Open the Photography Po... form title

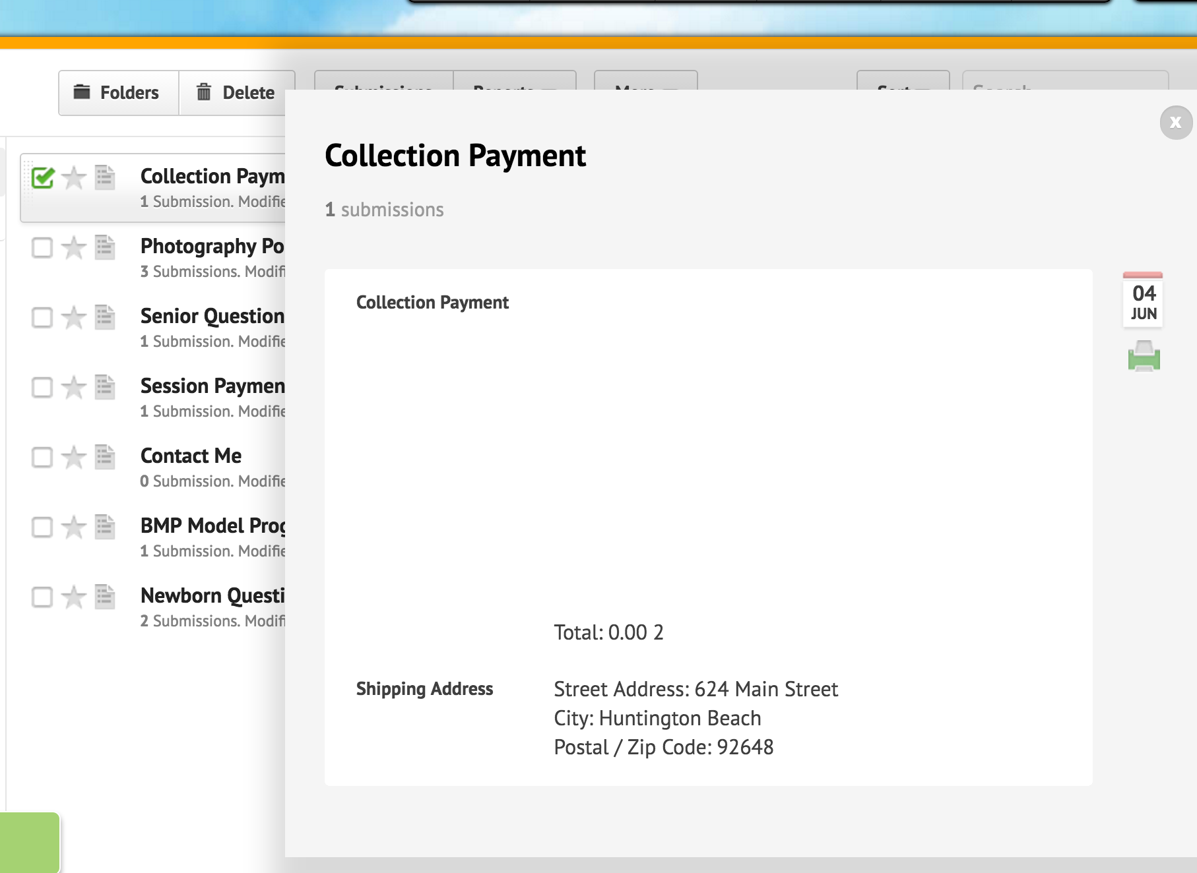[x=212, y=246]
